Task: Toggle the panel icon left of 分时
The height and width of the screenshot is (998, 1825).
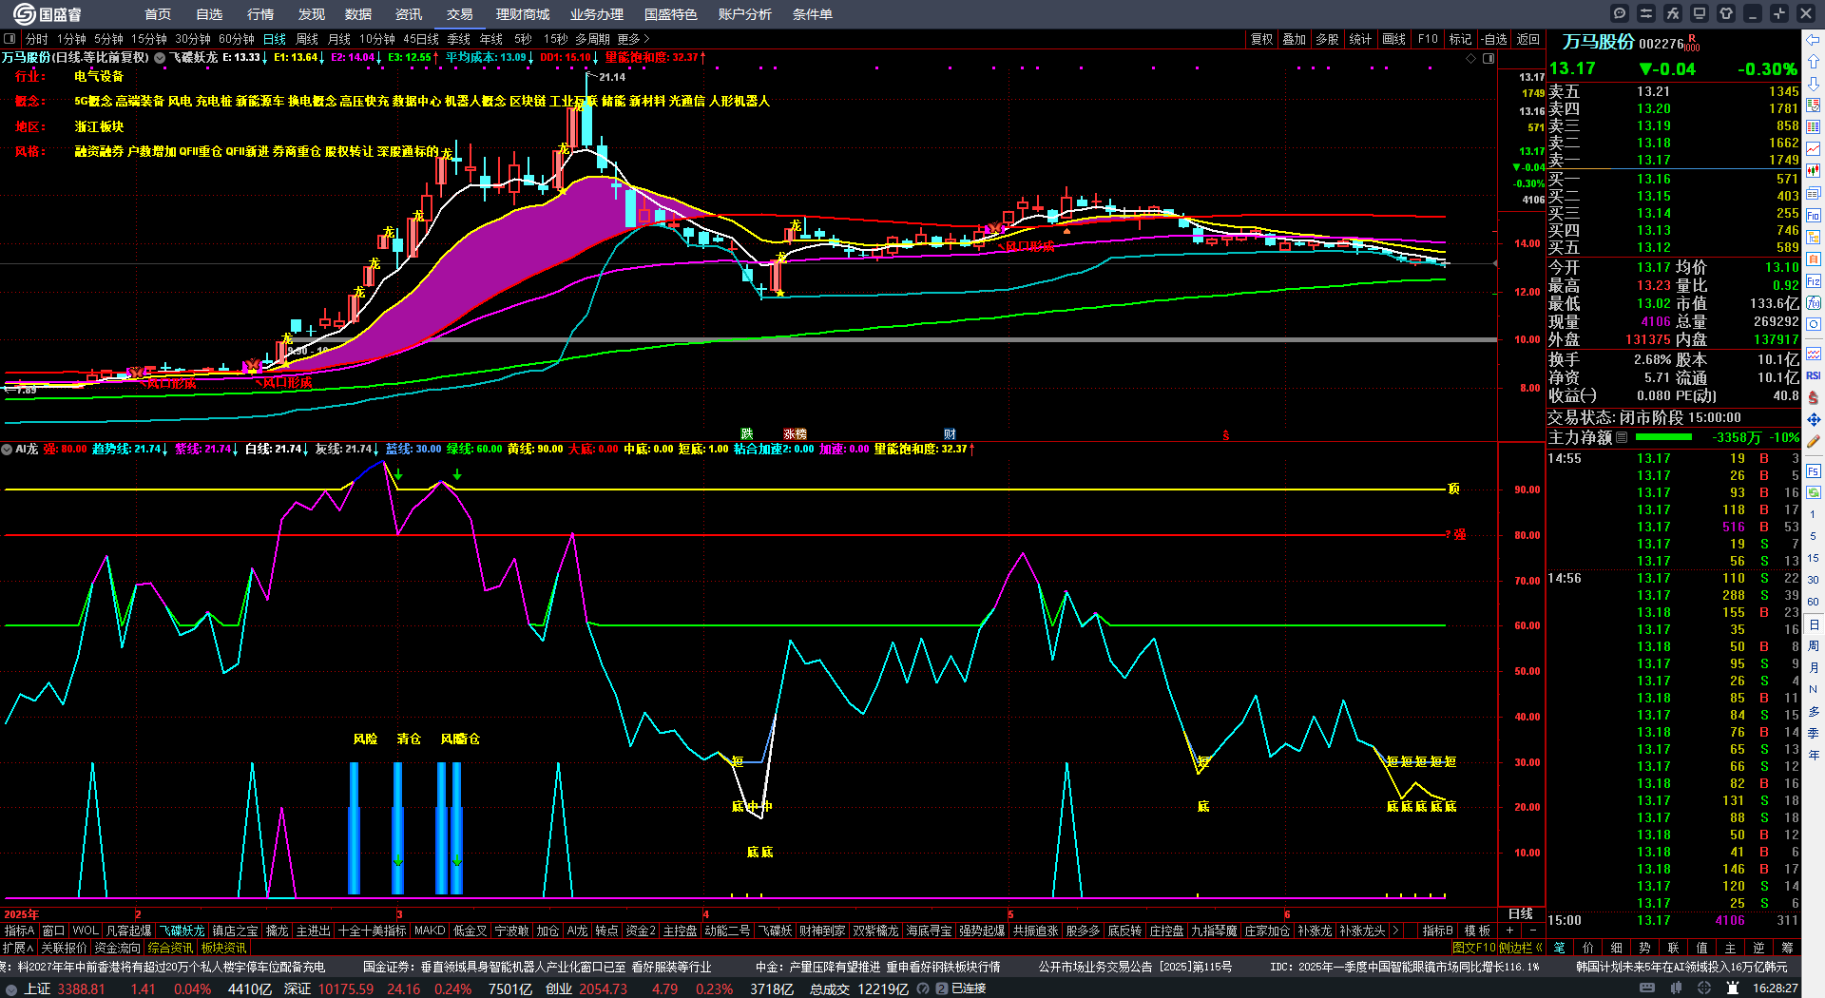Action: (10, 39)
